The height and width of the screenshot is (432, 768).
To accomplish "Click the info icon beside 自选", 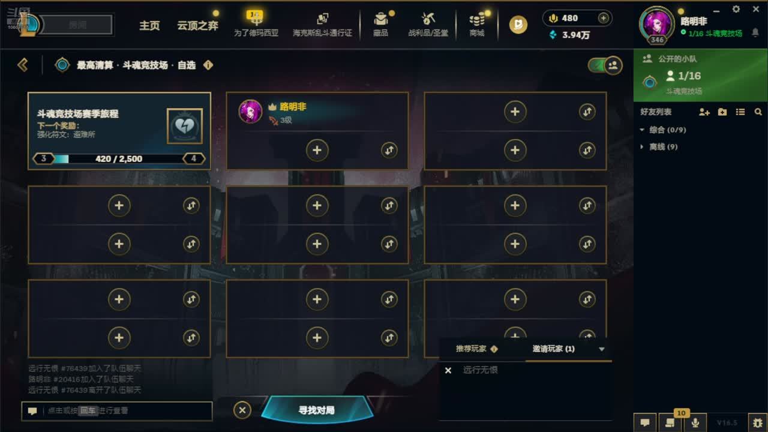I will click(208, 65).
